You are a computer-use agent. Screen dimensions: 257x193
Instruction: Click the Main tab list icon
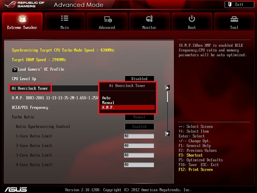(x=64, y=19)
